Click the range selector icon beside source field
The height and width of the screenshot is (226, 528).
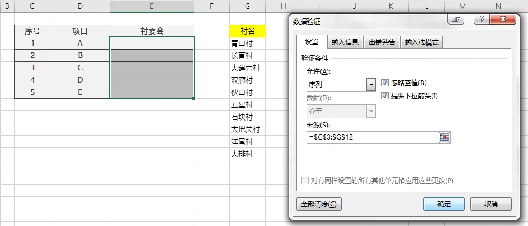coord(445,137)
